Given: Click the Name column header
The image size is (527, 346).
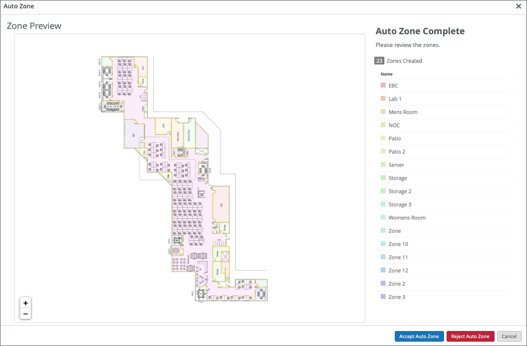Looking at the screenshot, I should click(x=386, y=74).
